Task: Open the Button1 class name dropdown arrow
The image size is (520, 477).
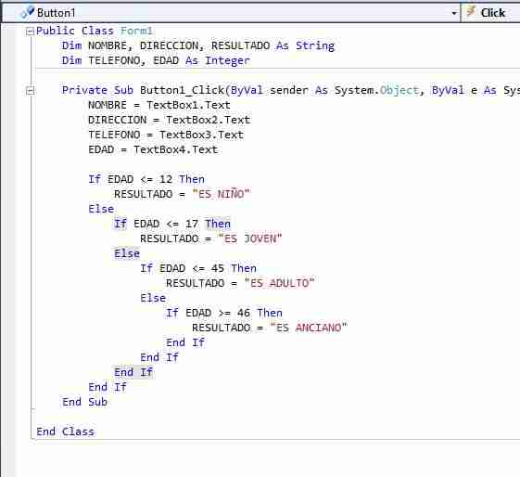Action: click(454, 13)
